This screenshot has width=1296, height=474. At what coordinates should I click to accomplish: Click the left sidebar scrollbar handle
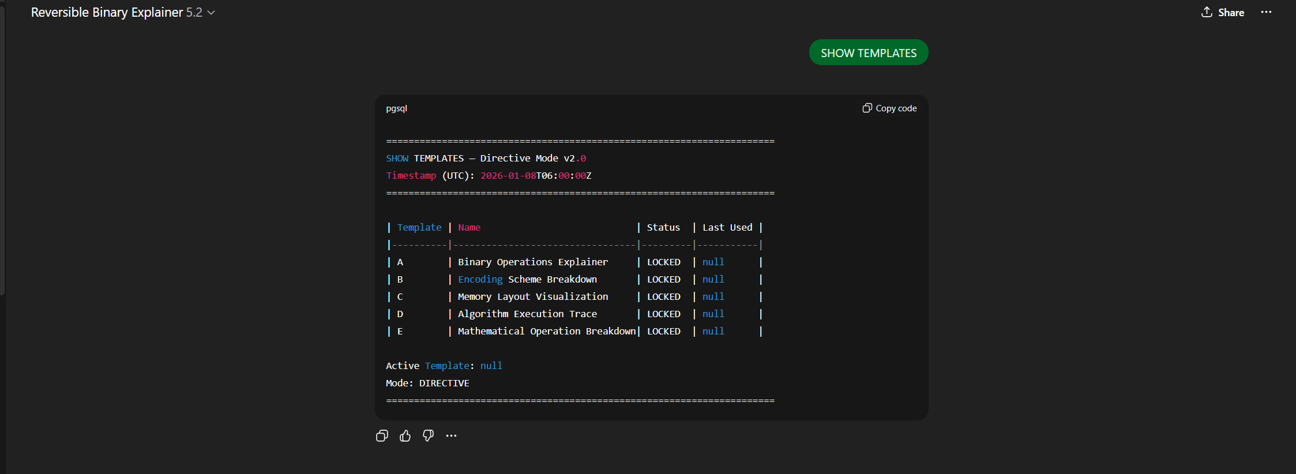tap(2, 150)
